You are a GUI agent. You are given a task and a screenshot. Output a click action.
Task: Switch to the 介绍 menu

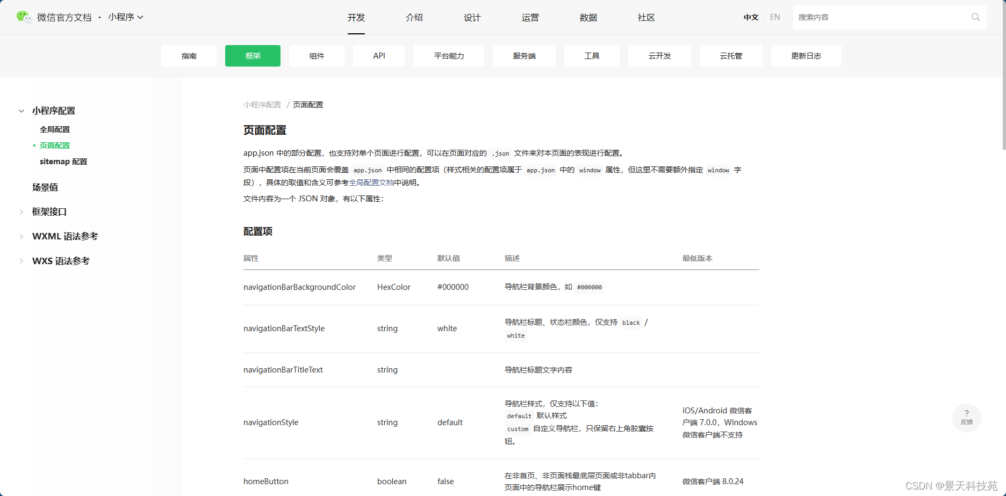[414, 17]
